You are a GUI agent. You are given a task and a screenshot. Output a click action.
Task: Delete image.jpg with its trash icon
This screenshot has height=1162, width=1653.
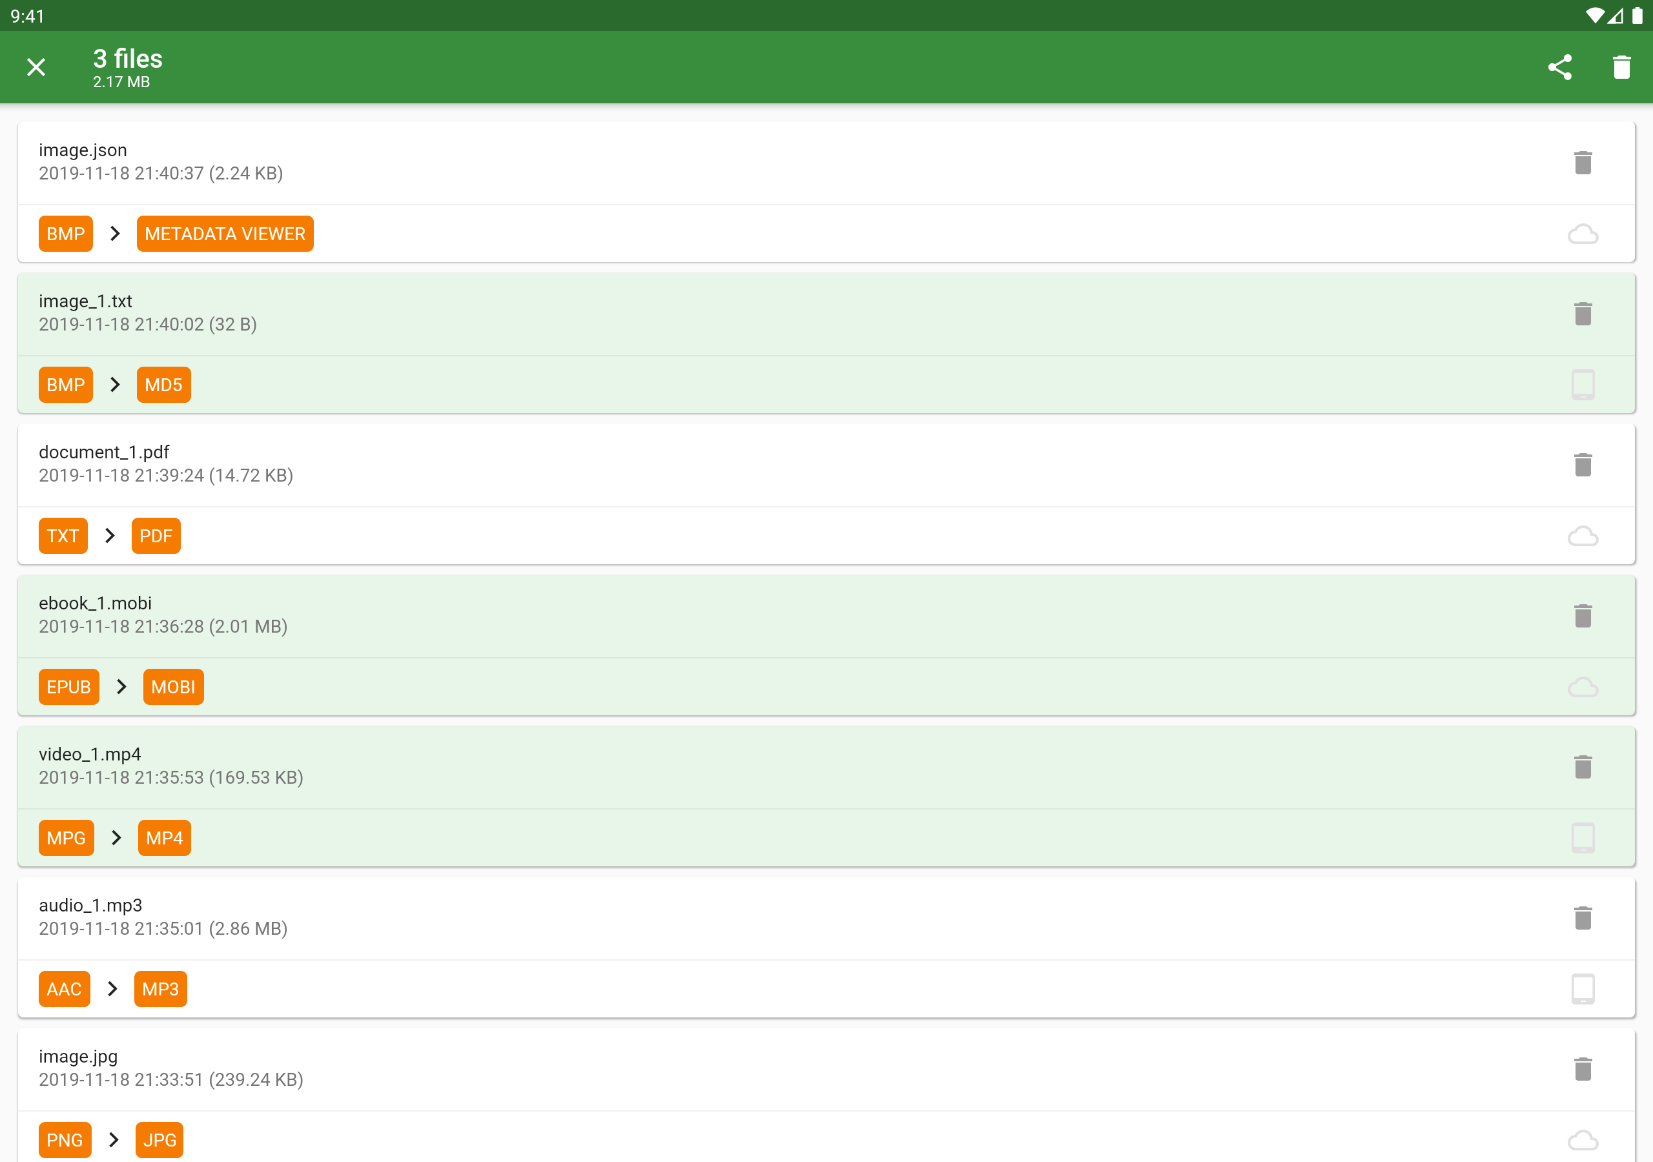(1583, 1070)
